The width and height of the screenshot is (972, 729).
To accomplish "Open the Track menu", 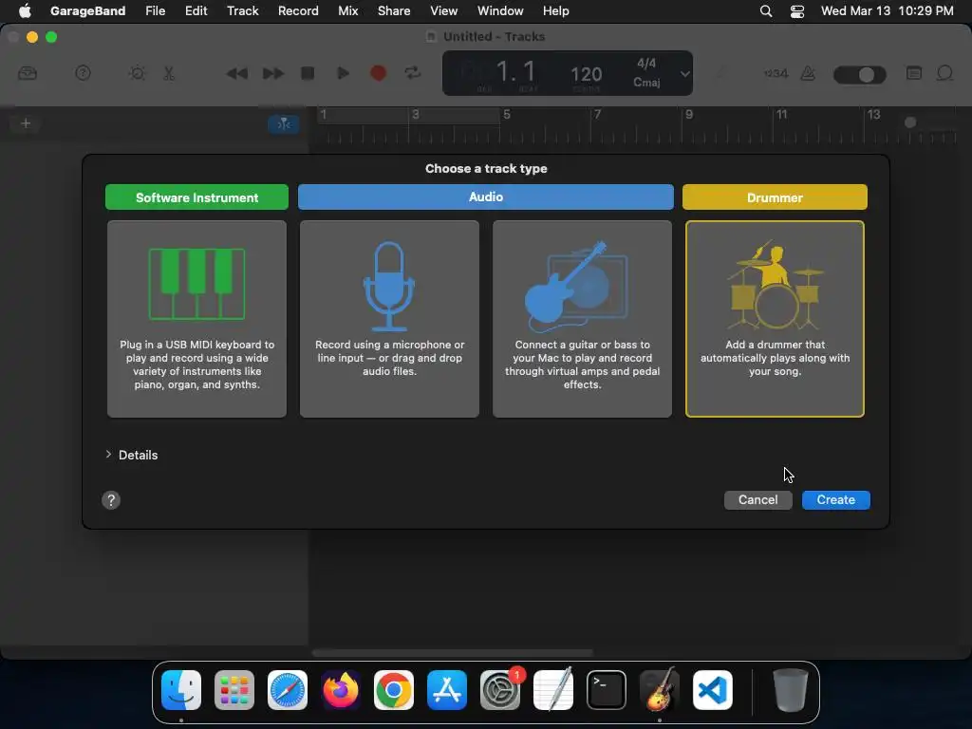I will point(242,10).
